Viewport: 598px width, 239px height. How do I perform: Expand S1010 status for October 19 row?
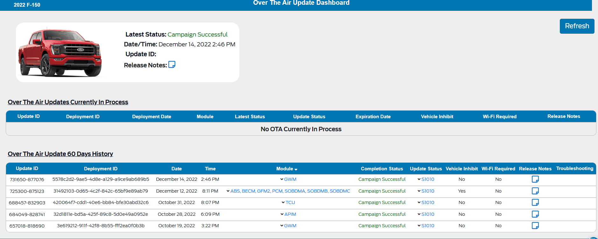pos(426,226)
